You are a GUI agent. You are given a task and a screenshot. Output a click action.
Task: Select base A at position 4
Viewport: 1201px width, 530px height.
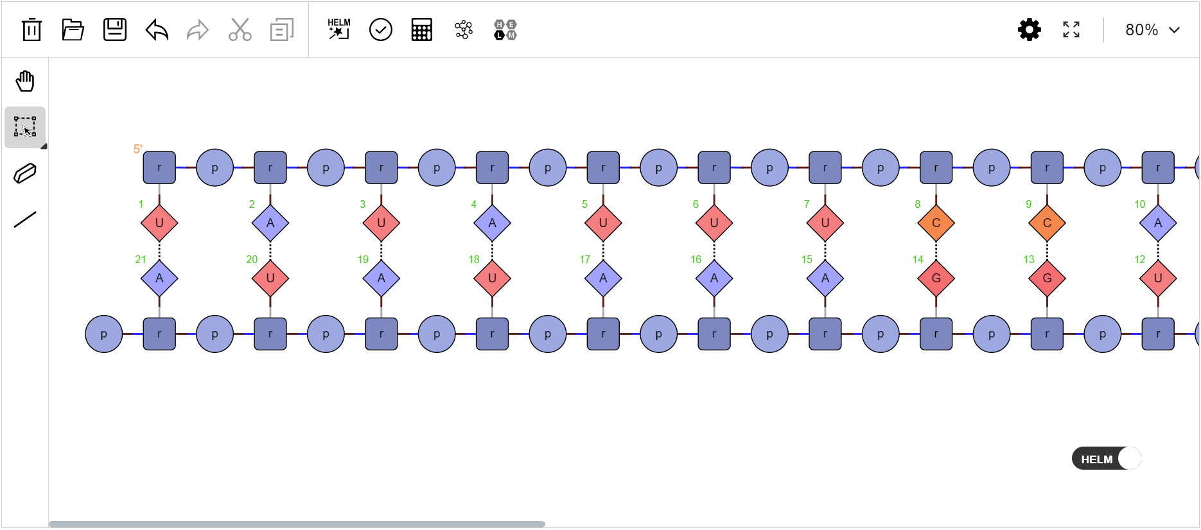[x=493, y=223]
